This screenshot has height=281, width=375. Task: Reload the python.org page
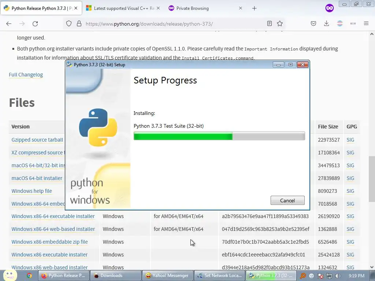pos(35,24)
